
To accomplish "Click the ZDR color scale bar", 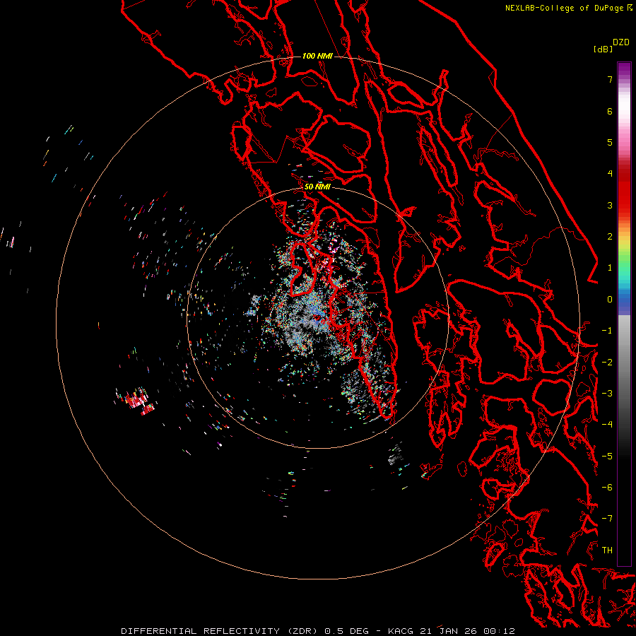I will (624, 314).
